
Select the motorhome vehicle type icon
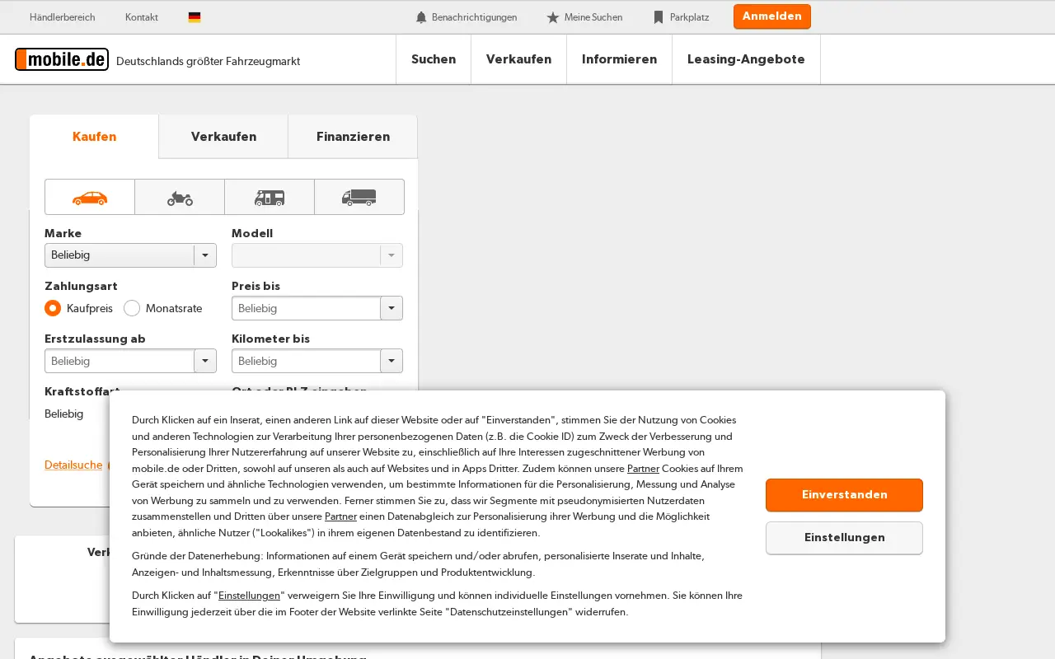[270, 198]
